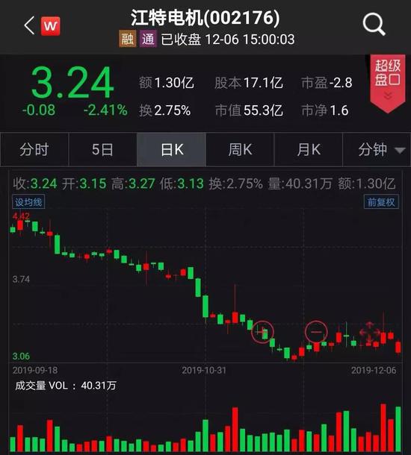
Task: Tap the 2019-12-06 date label
Action: coord(374,370)
